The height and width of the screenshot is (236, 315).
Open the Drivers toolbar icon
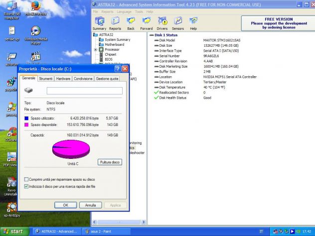pos(162,23)
